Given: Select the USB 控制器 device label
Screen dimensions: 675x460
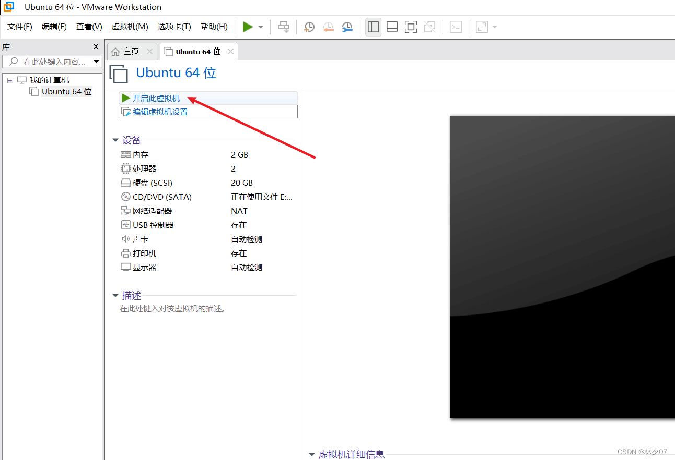Looking at the screenshot, I should coord(153,225).
